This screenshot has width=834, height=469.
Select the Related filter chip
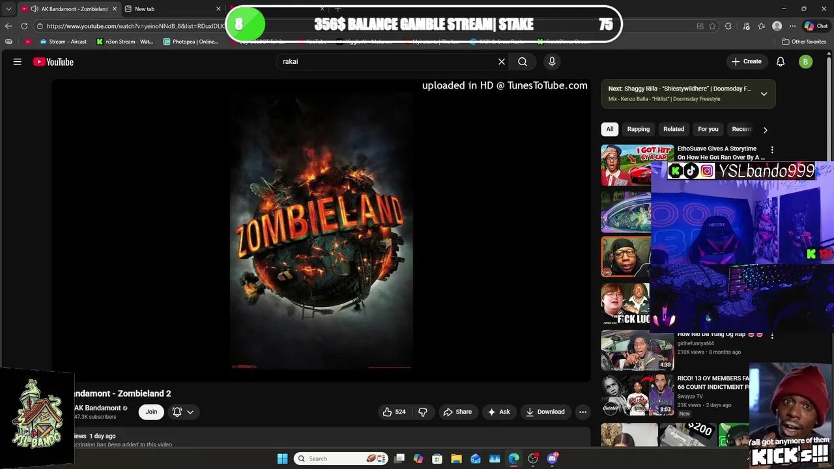coord(674,129)
